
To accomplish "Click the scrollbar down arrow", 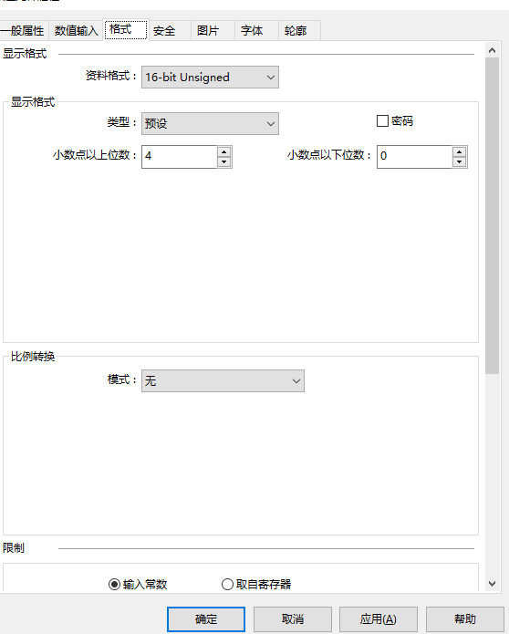I will click(x=492, y=584).
